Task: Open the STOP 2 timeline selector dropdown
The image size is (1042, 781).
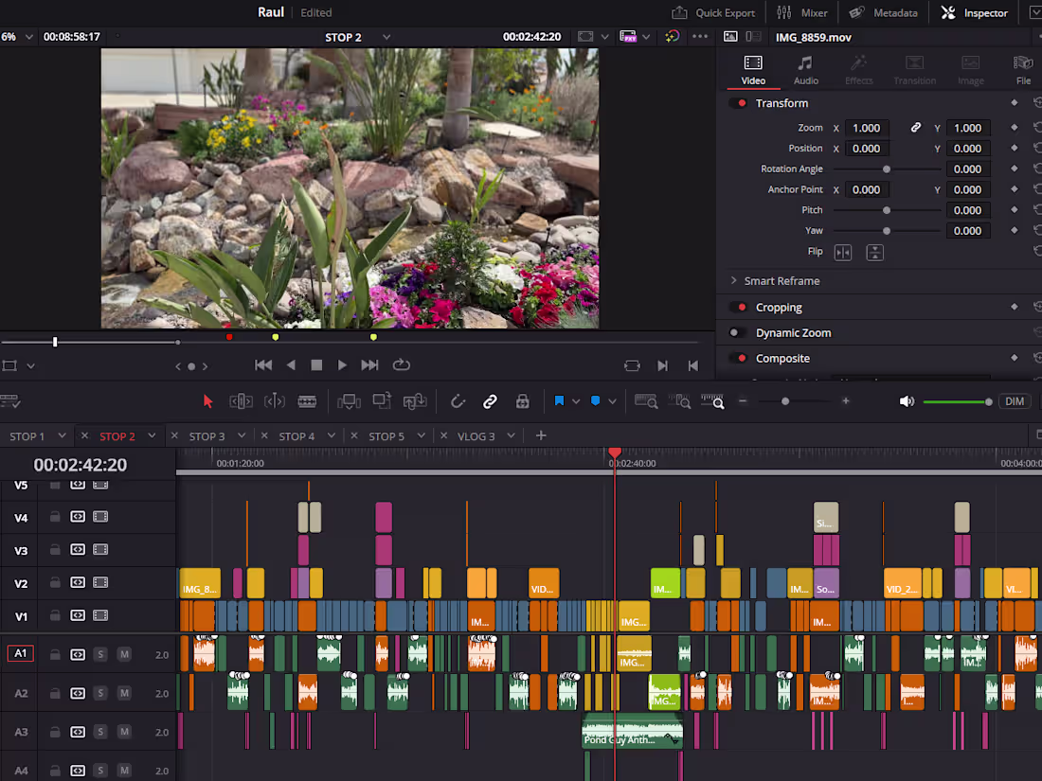Action: 385,37
